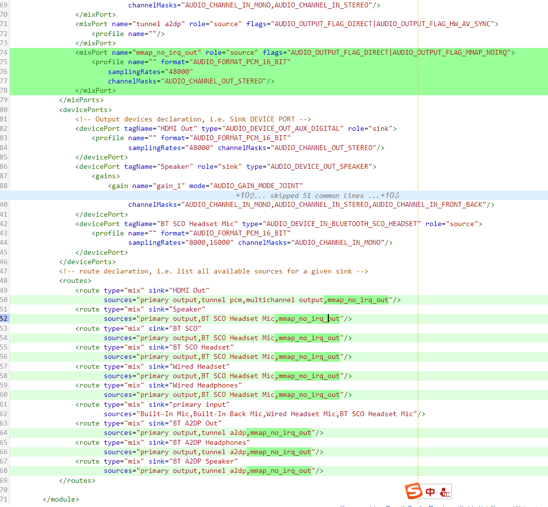Screen dimensions: 548x507
Task: Select line number 74 of the mmap_no_irq_out mixPort
Action: tap(4, 52)
